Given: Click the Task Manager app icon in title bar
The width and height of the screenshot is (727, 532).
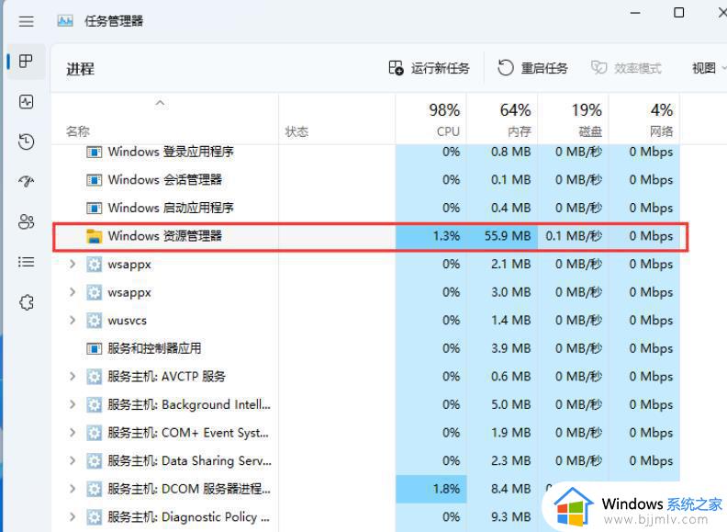Looking at the screenshot, I should tap(65, 21).
